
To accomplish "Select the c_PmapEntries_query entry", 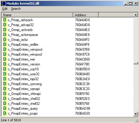I will pyautogui.click(x=23, y=109).
